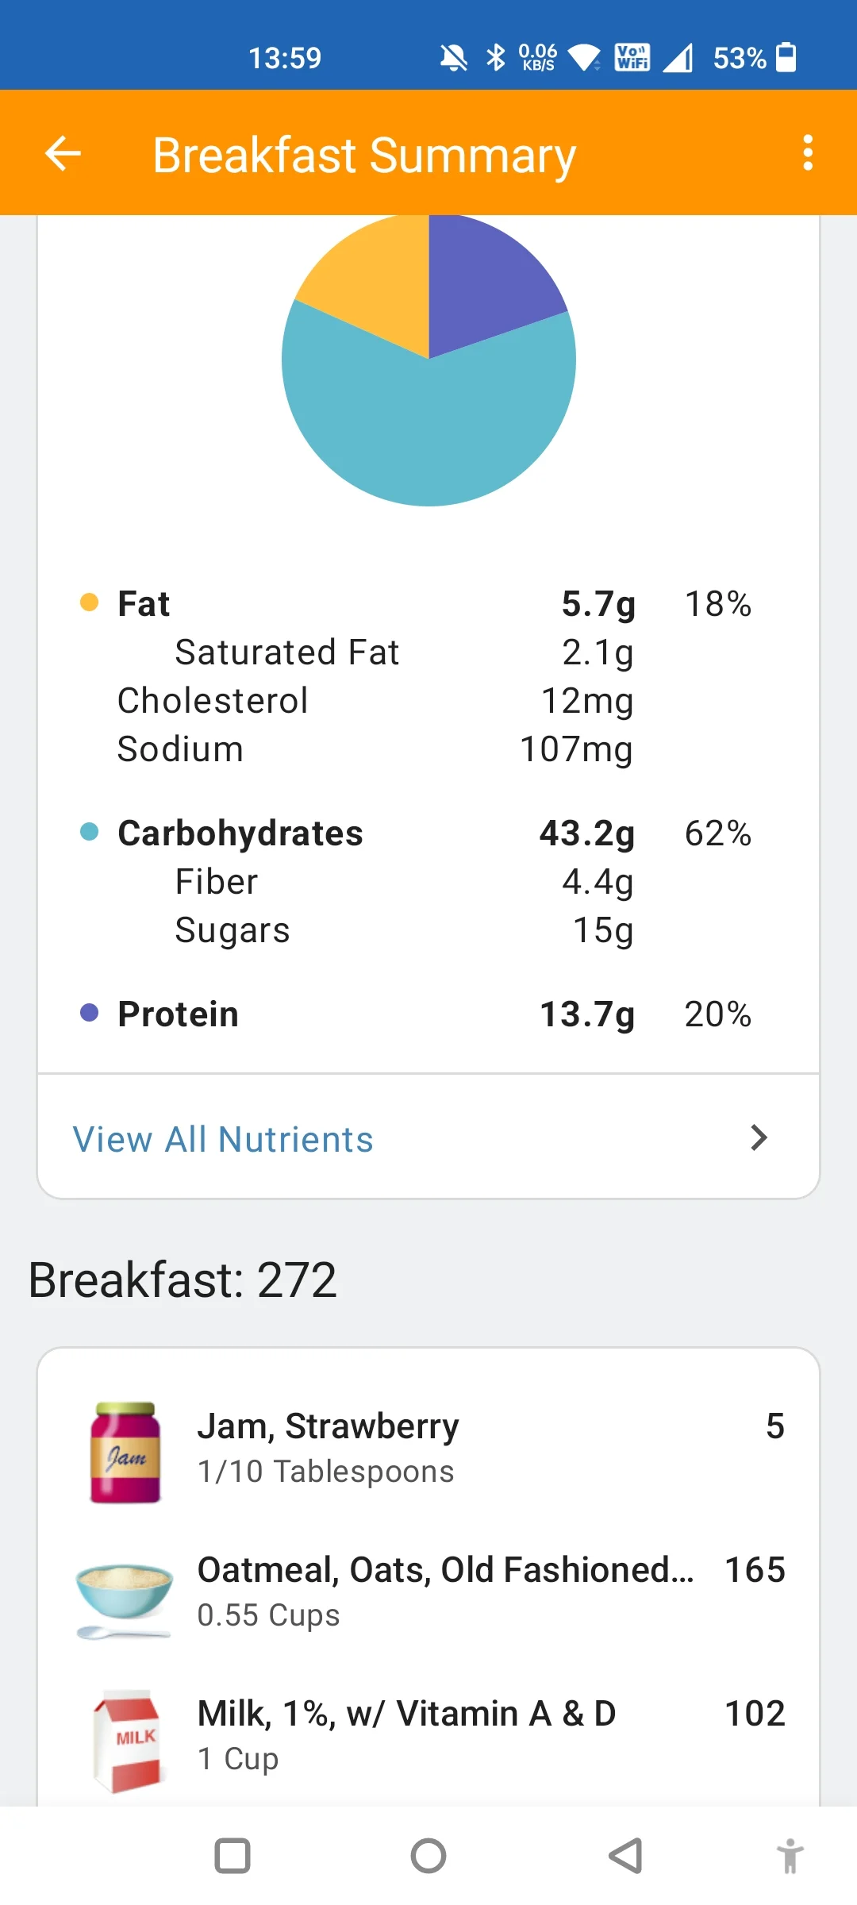
Task: Tap the strawberry jam jar icon
Action: (x=125, y=1452)
